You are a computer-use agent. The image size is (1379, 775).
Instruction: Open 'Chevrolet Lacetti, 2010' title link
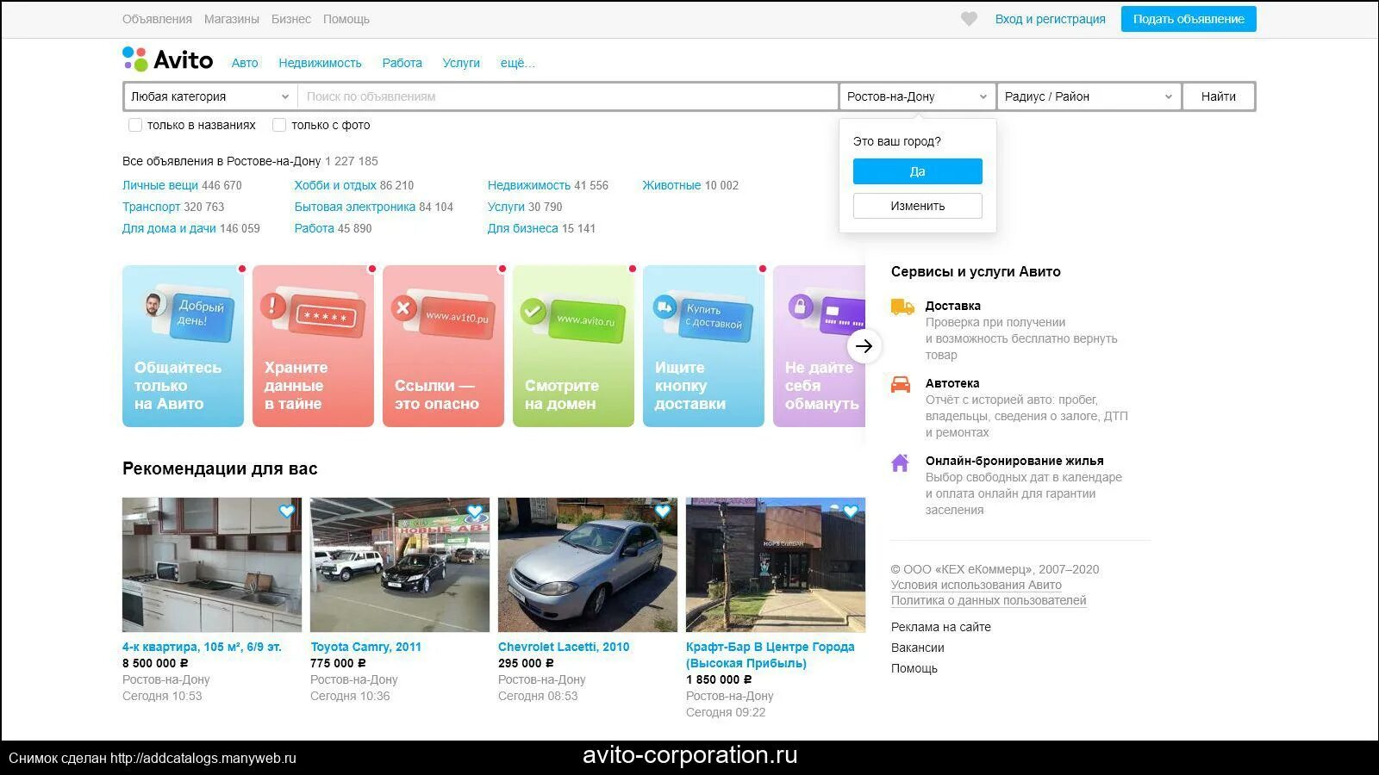pos(564,647)
